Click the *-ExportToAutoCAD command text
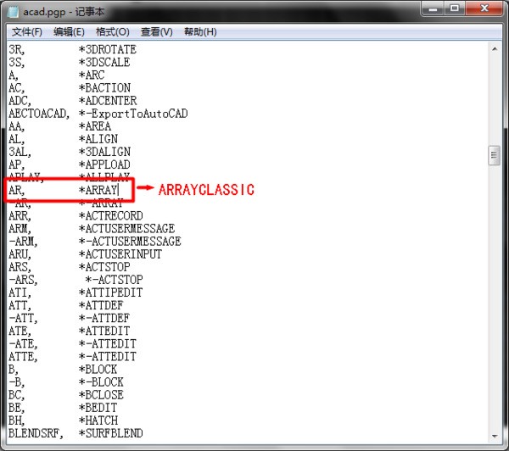 click(x=132, y=114)
